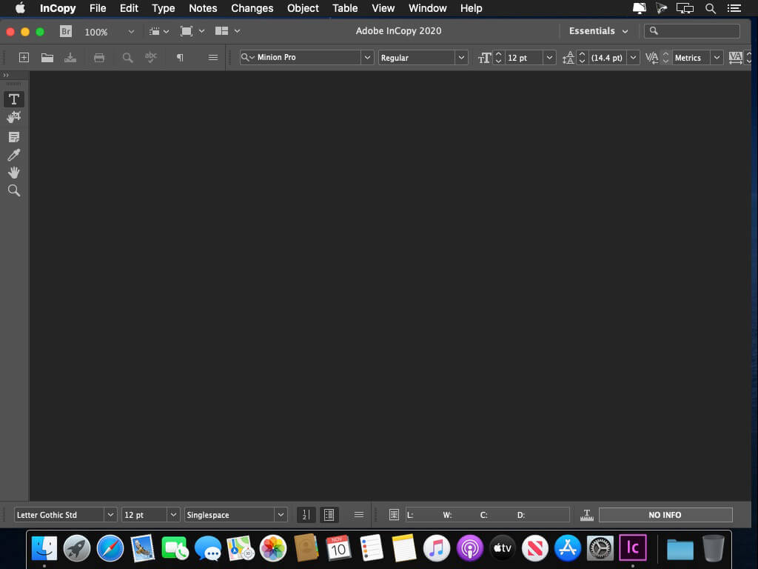Image resolution: width=758 pixels, height=569 pixels.
Task: Select the Zoom tool in toolbox
Action: 14,190
